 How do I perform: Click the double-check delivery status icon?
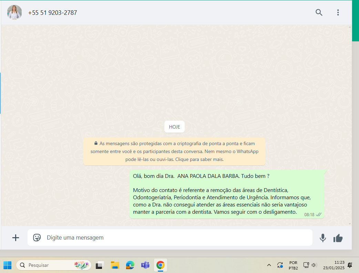click(x=319, y=215)
